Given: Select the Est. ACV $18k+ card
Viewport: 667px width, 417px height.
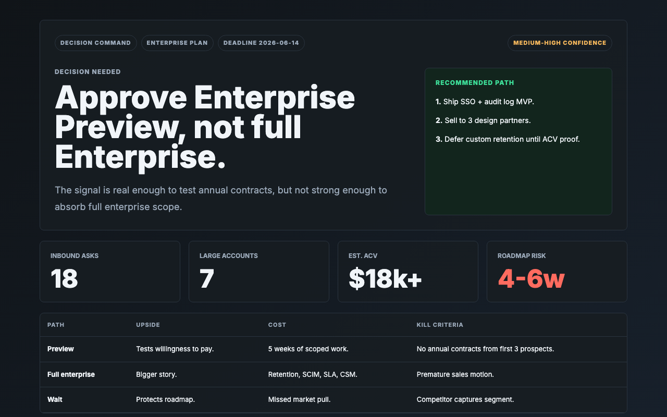Looking at the screenshot, I should (x=408, y=272).
